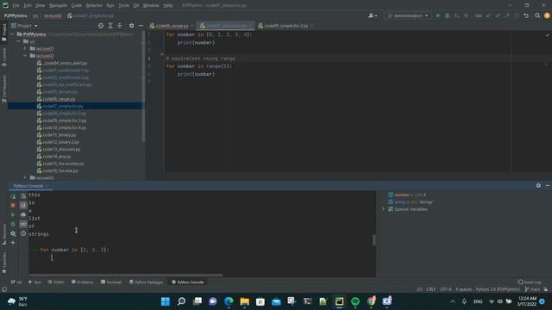Toggle show variables view in the console
Viewport: 552px width, 310px height.
[23, 224]
